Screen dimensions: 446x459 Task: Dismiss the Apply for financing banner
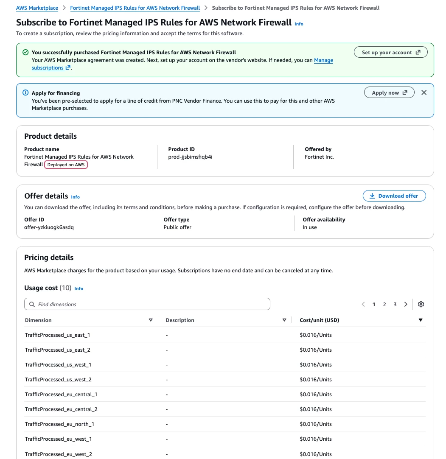[424, 92]
